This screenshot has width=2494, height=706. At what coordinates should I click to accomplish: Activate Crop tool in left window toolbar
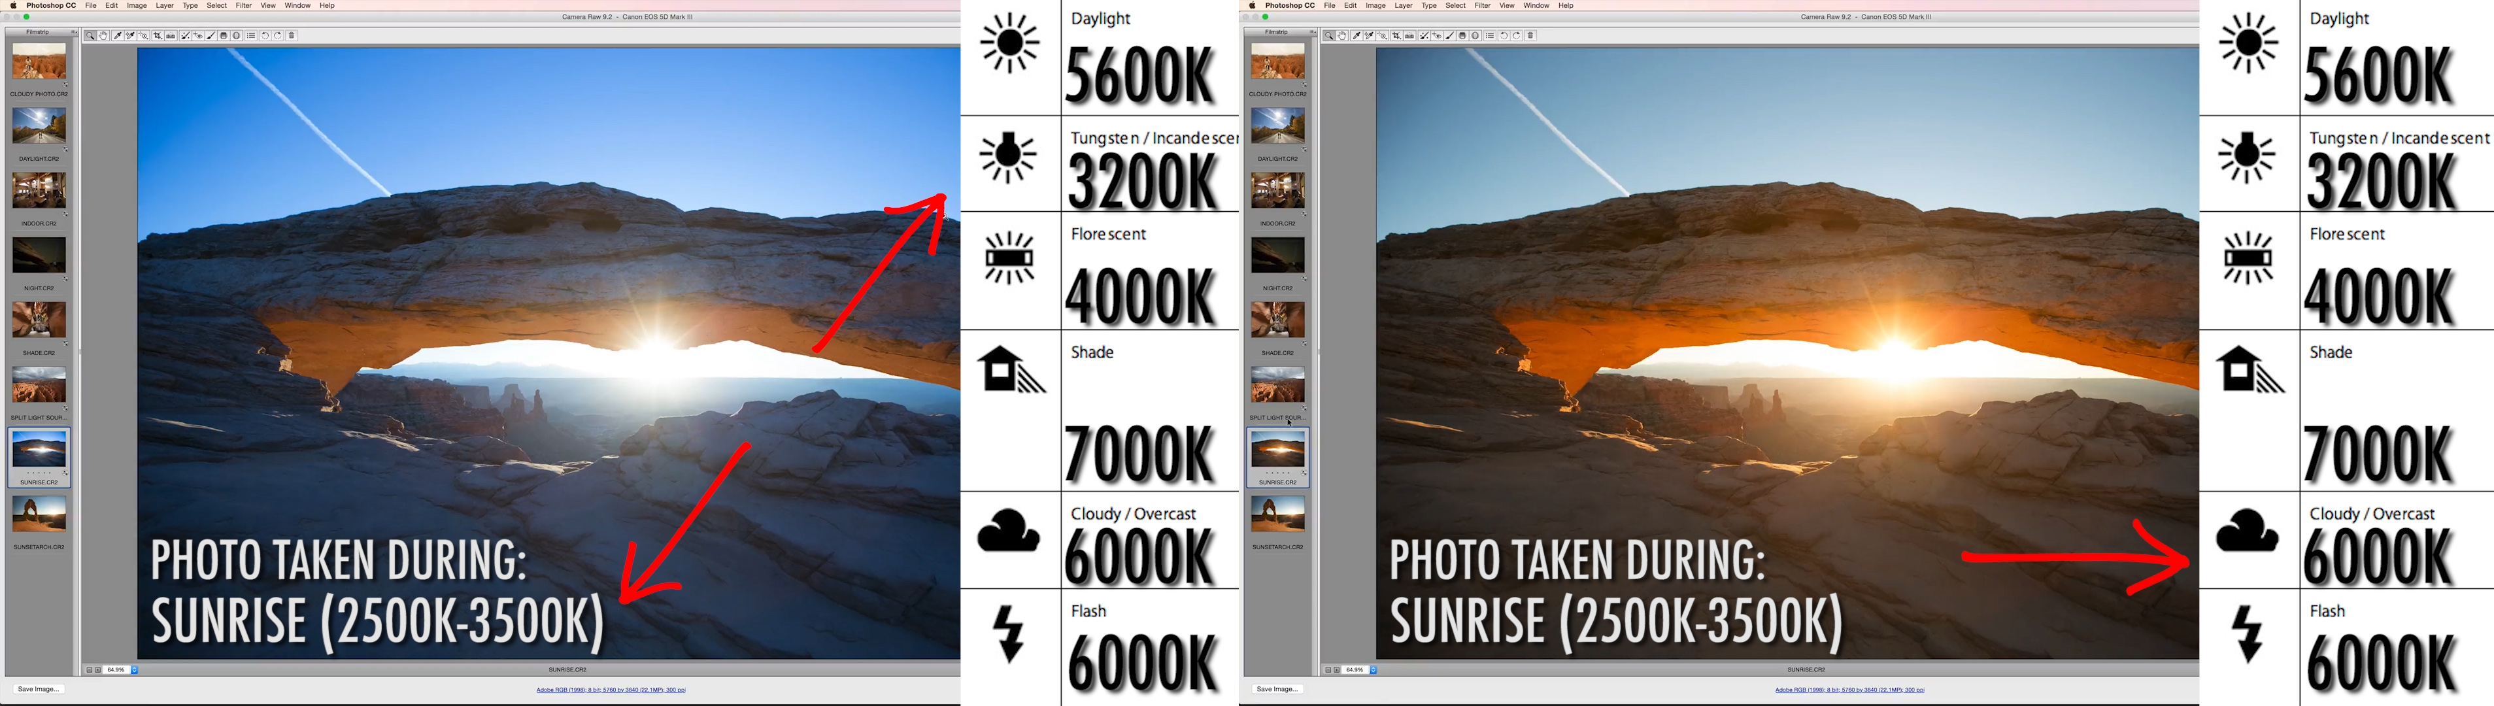click(158, 36)
